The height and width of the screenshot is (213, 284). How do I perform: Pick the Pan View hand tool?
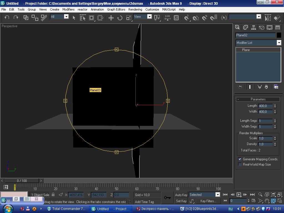point(267,201)
